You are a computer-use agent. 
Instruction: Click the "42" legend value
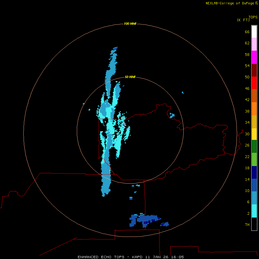(247, 100)
